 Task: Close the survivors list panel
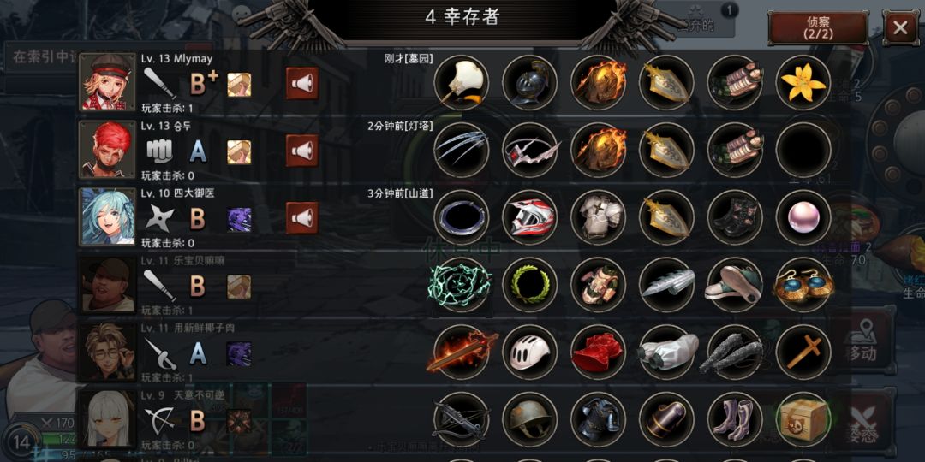pos(900,27)
